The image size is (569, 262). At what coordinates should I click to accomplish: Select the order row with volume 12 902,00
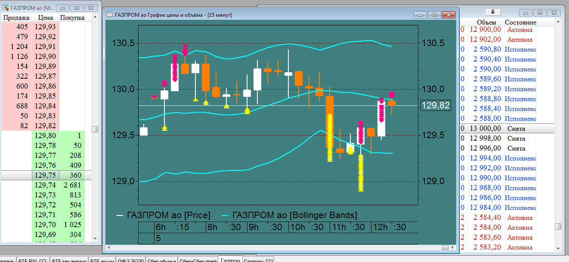(507, 40)
